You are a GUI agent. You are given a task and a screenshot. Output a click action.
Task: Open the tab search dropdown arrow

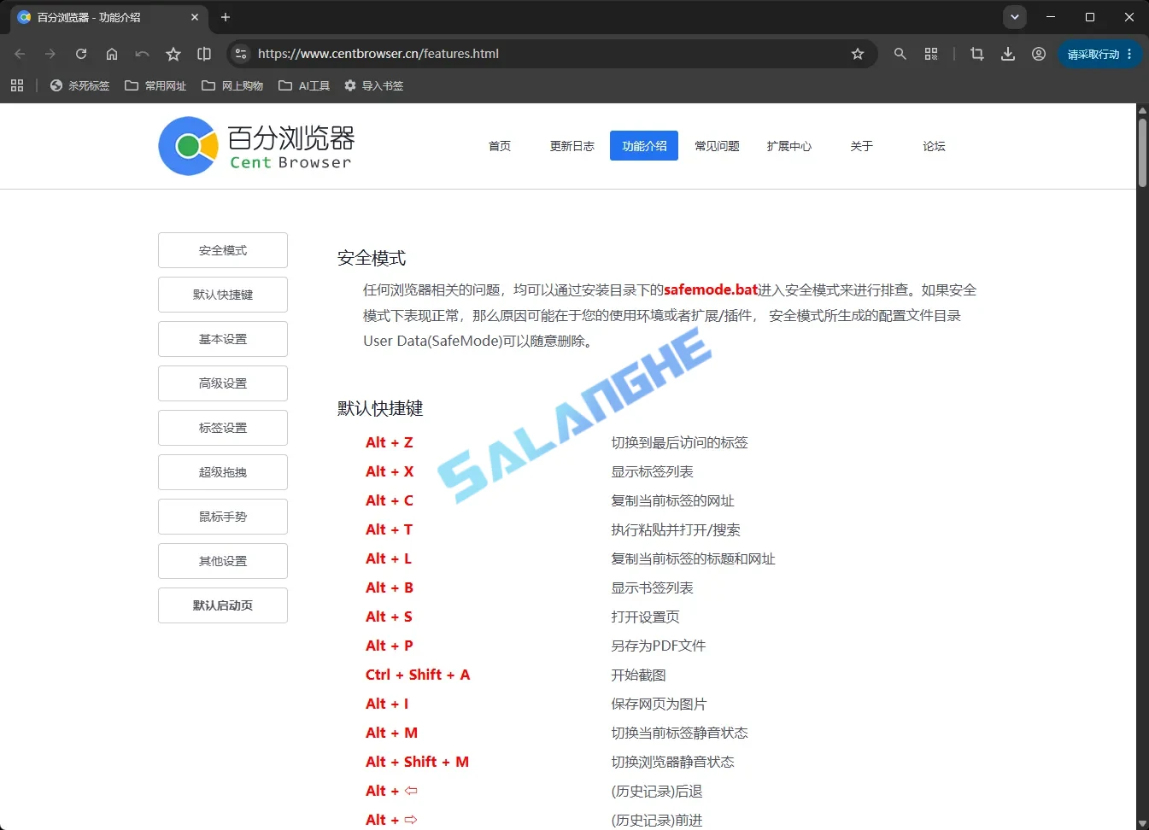pyautogui.click(x=1014, y=17)
